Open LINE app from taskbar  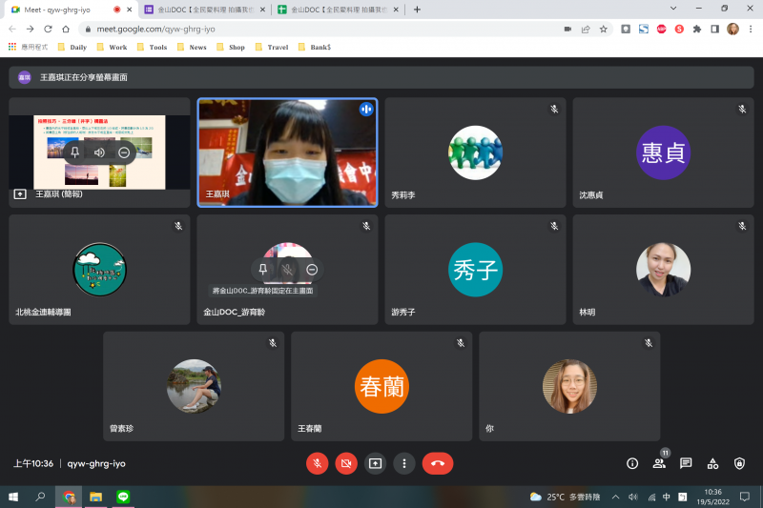(x=123, y=497)
